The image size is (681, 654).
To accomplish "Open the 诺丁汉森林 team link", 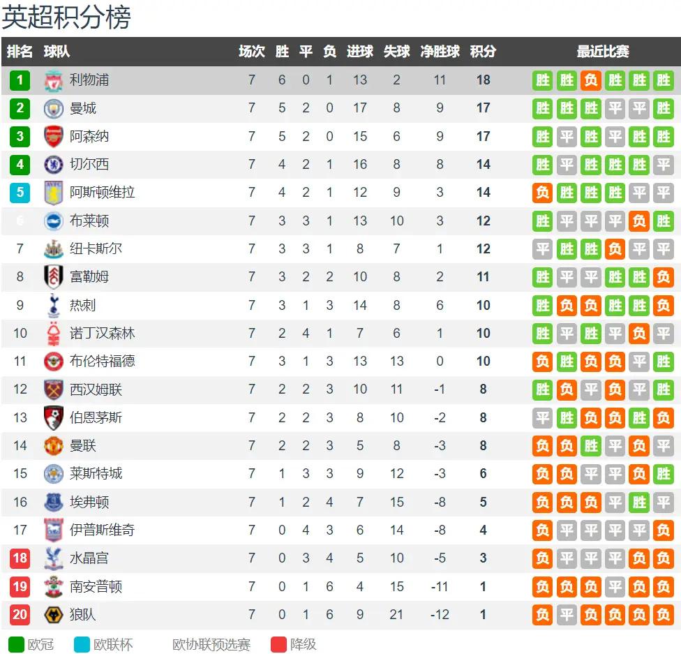I will click(103, 334).
